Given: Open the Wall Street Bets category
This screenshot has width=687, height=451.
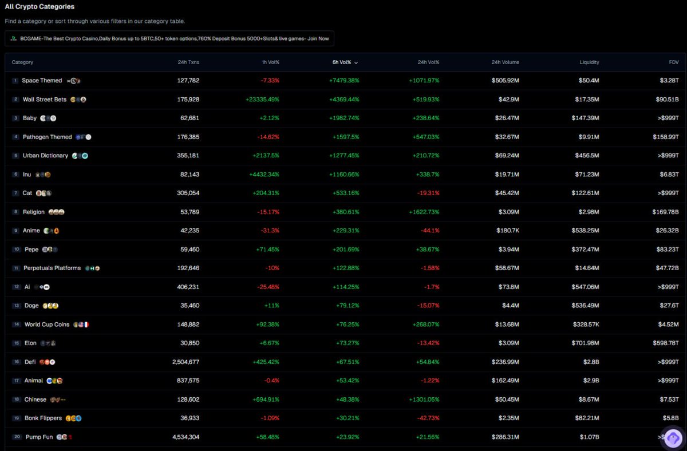Looking at the screenshot, I should 45,100.
